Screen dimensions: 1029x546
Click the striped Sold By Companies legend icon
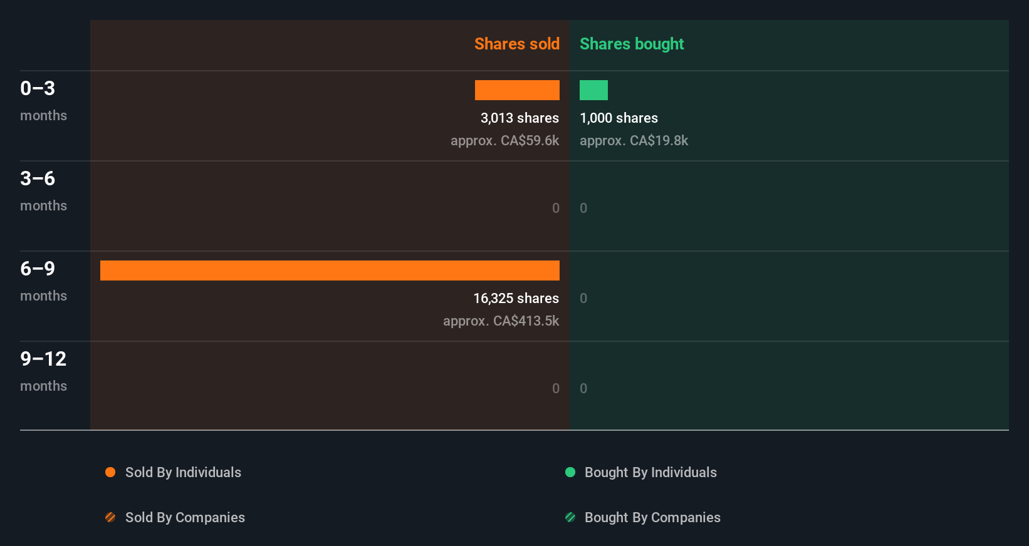click(x=110, y=517)
